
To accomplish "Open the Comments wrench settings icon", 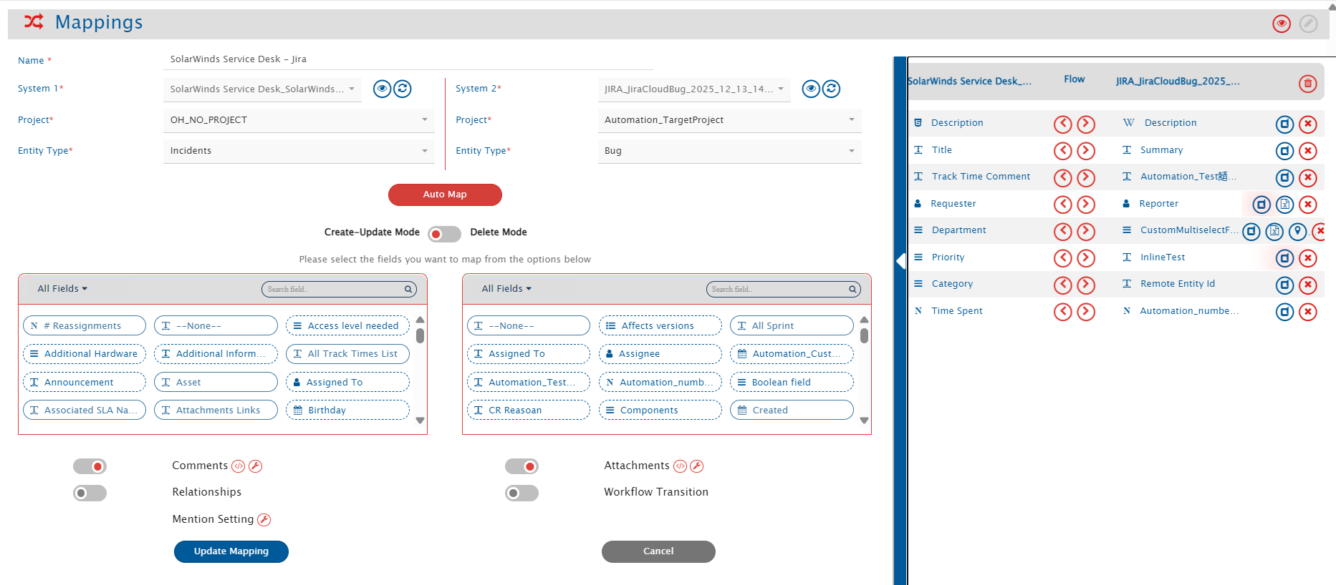I will [x=255, y=466].
